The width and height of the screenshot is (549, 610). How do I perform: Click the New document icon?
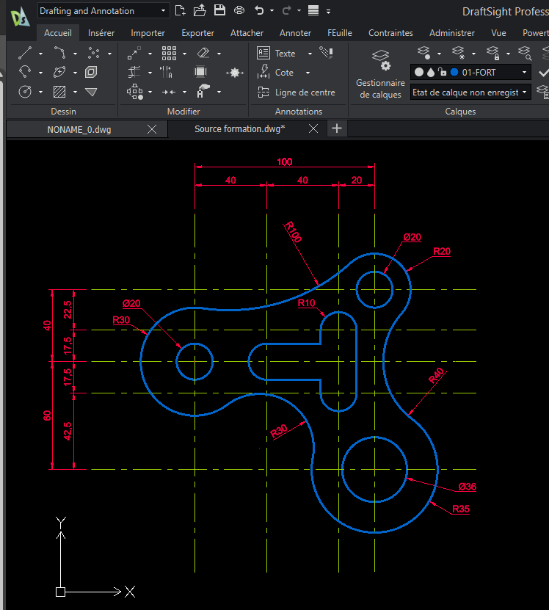pyautogui.click(x=180, y=10)
